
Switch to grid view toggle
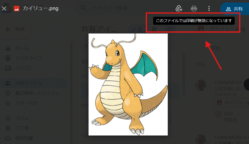point(154,29)
